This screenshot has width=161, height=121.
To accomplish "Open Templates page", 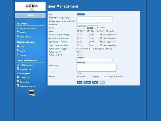I will click(24, 82).
